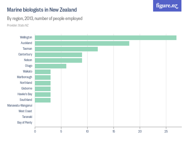Click the West Coast region label
This screenshot has width=189, height=142.
pos(25,111)
